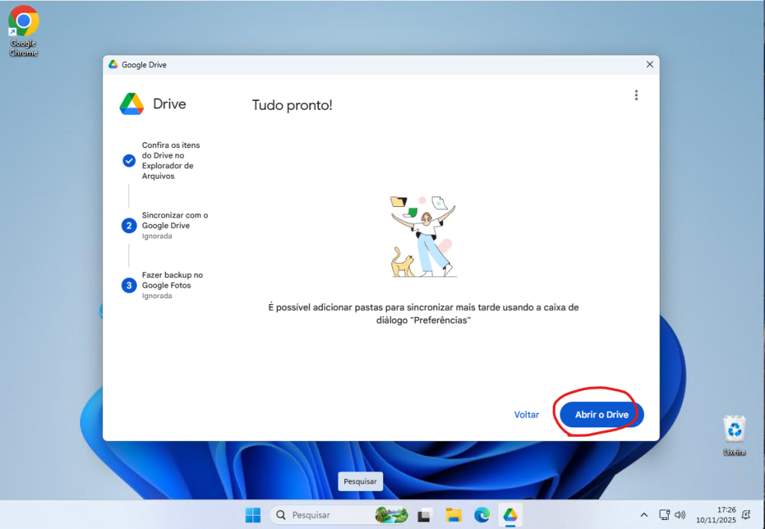This screenshot has height=529, width=765.
Task: Open Task View from the taskbar
Action: pos(425,515)
